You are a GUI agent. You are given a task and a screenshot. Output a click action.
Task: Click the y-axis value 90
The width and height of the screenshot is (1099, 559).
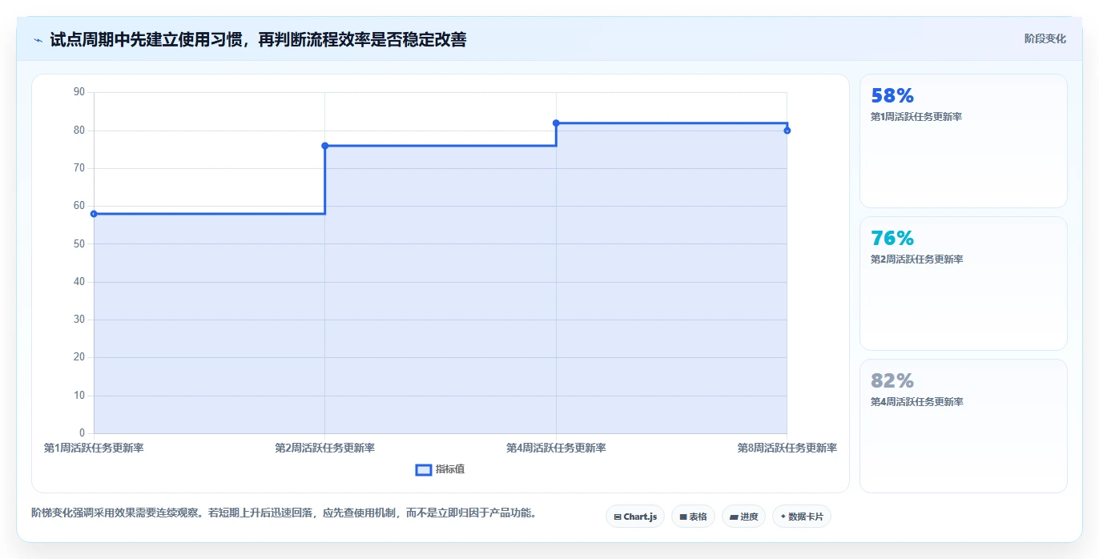(78, 92)
